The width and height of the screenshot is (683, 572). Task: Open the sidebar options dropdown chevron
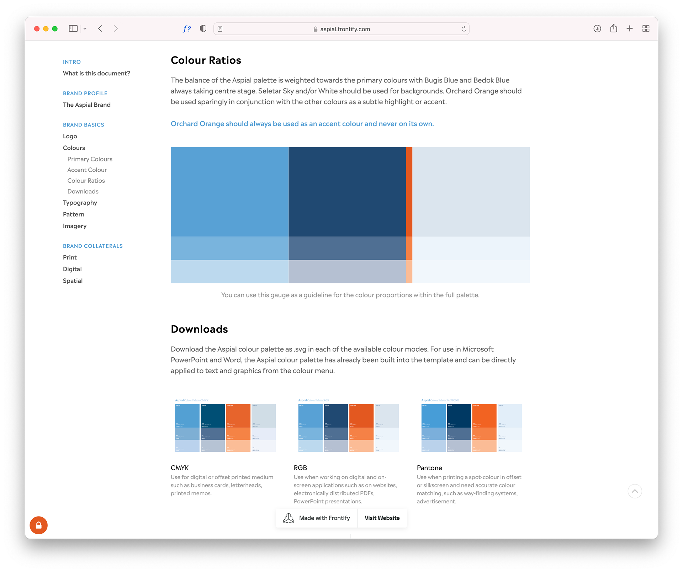(85, 29)
